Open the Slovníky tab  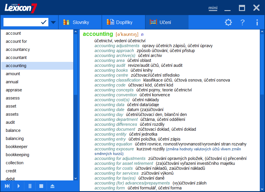(76, 22)
